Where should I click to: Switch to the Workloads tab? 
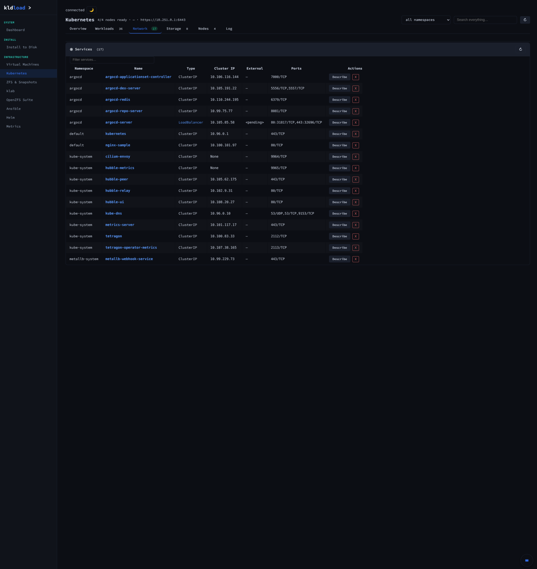click(109, 29)
